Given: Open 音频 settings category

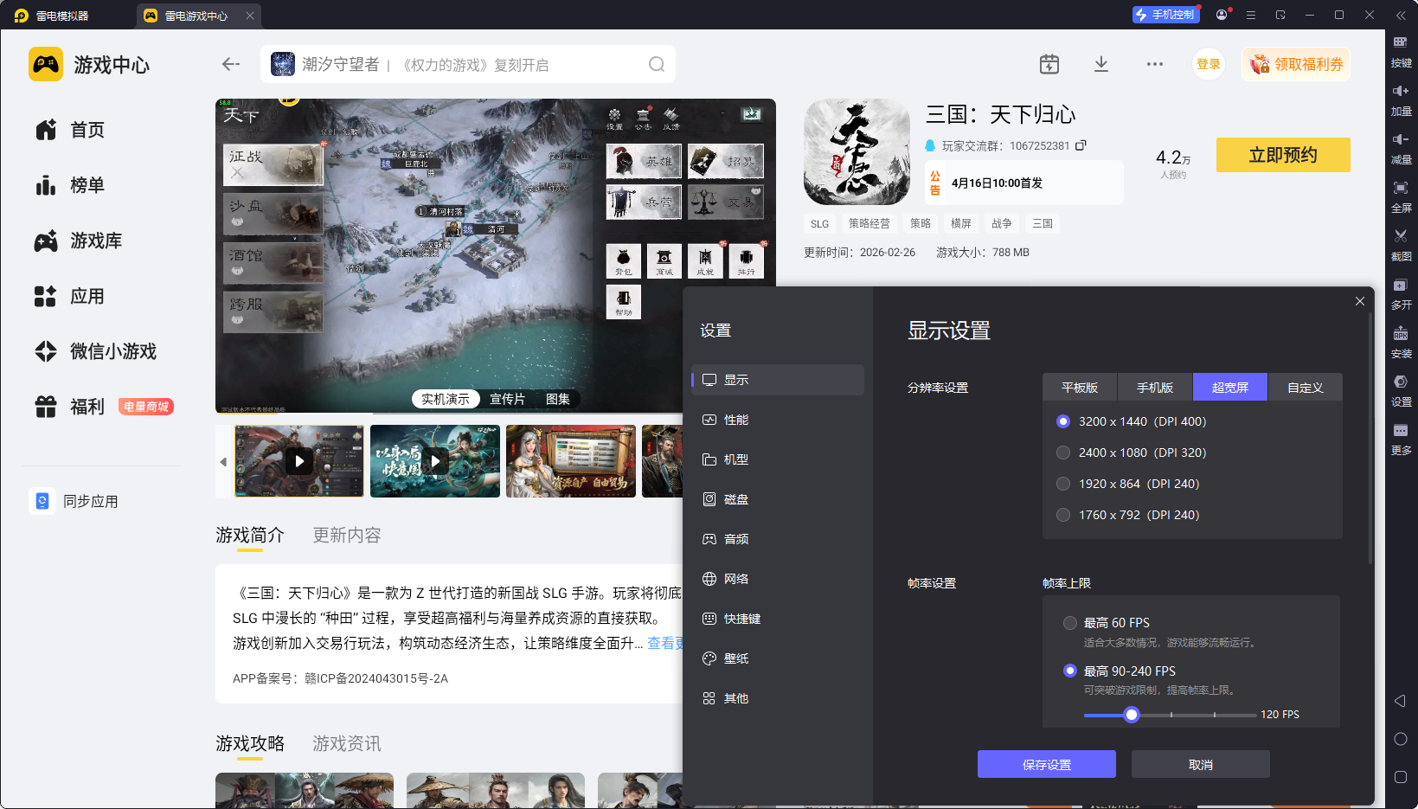Looking at the screenshot, I should [x=778, y=539].
